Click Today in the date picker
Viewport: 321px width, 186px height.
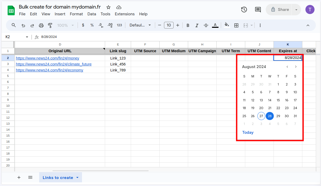[x=248, y=132]
